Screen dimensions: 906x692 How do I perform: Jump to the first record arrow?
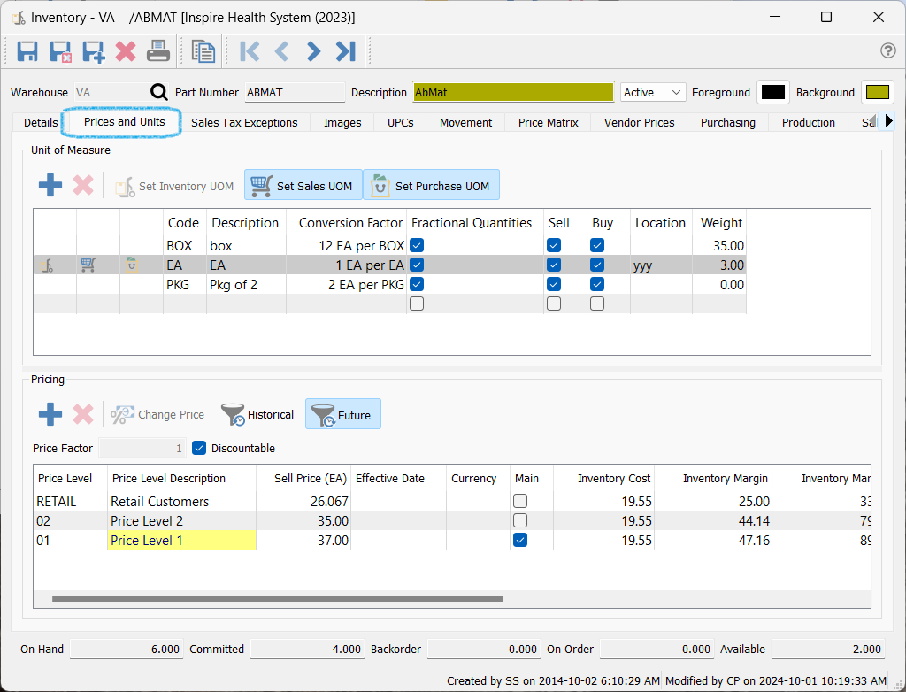[x=250, y=51]
